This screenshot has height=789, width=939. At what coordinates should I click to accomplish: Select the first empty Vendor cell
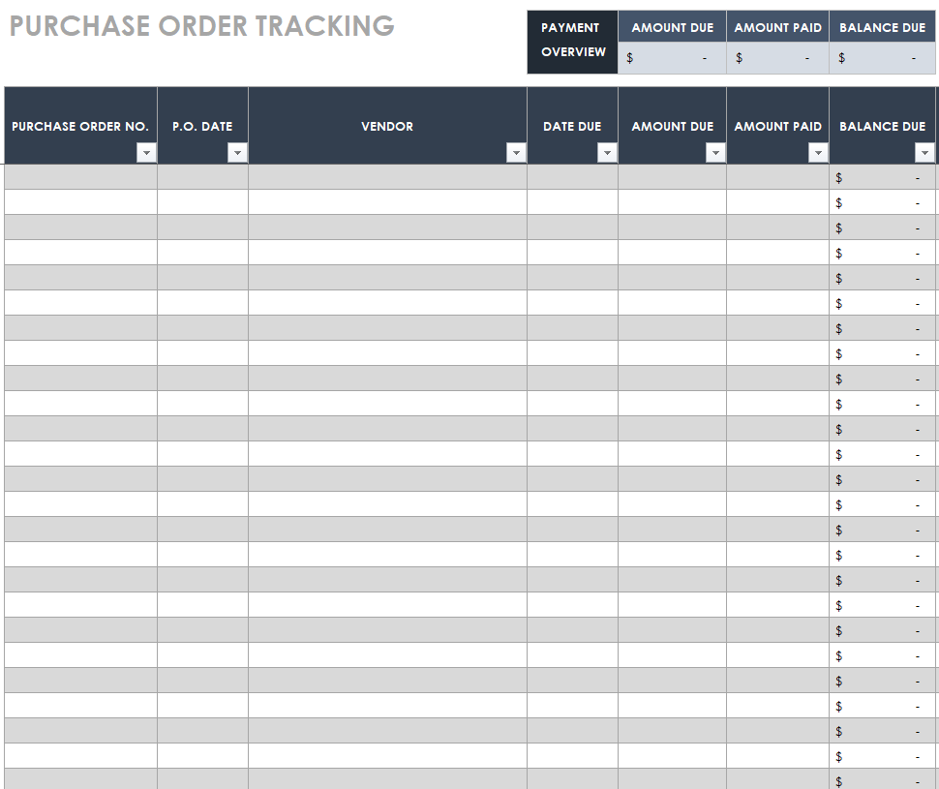(387, 177)
